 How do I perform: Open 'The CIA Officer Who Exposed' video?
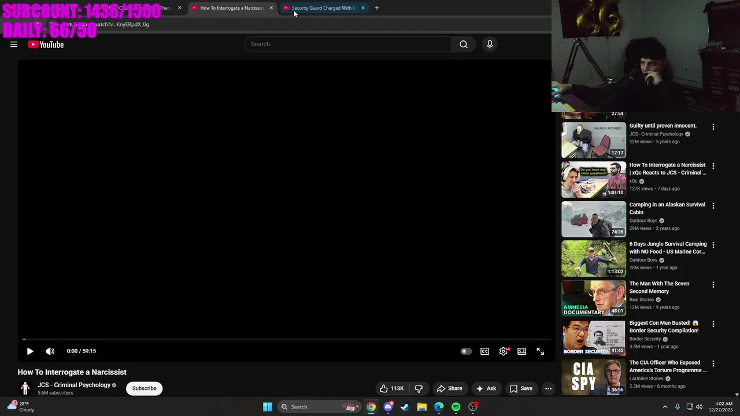click(668, 366)
